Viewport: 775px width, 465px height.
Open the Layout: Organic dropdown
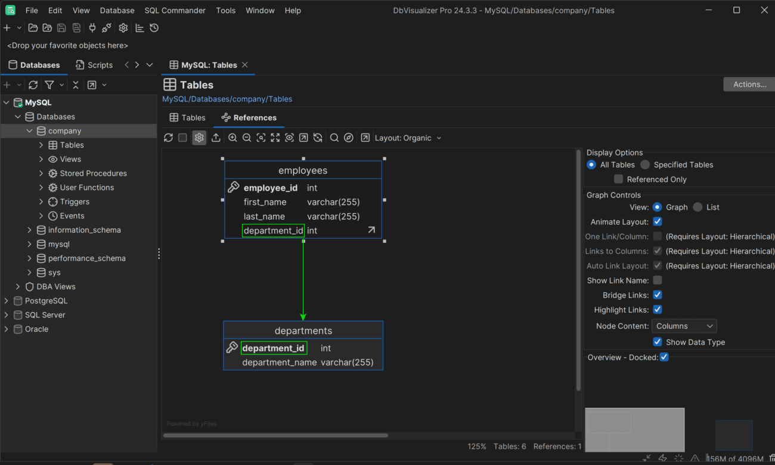(x=408, y=138)
